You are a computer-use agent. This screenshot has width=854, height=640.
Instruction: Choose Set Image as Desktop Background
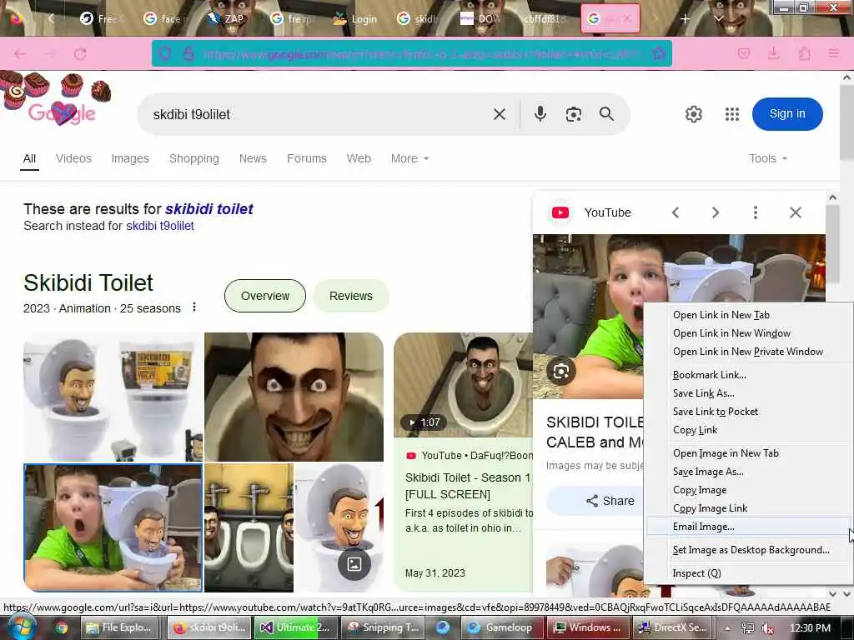point(748,550)
